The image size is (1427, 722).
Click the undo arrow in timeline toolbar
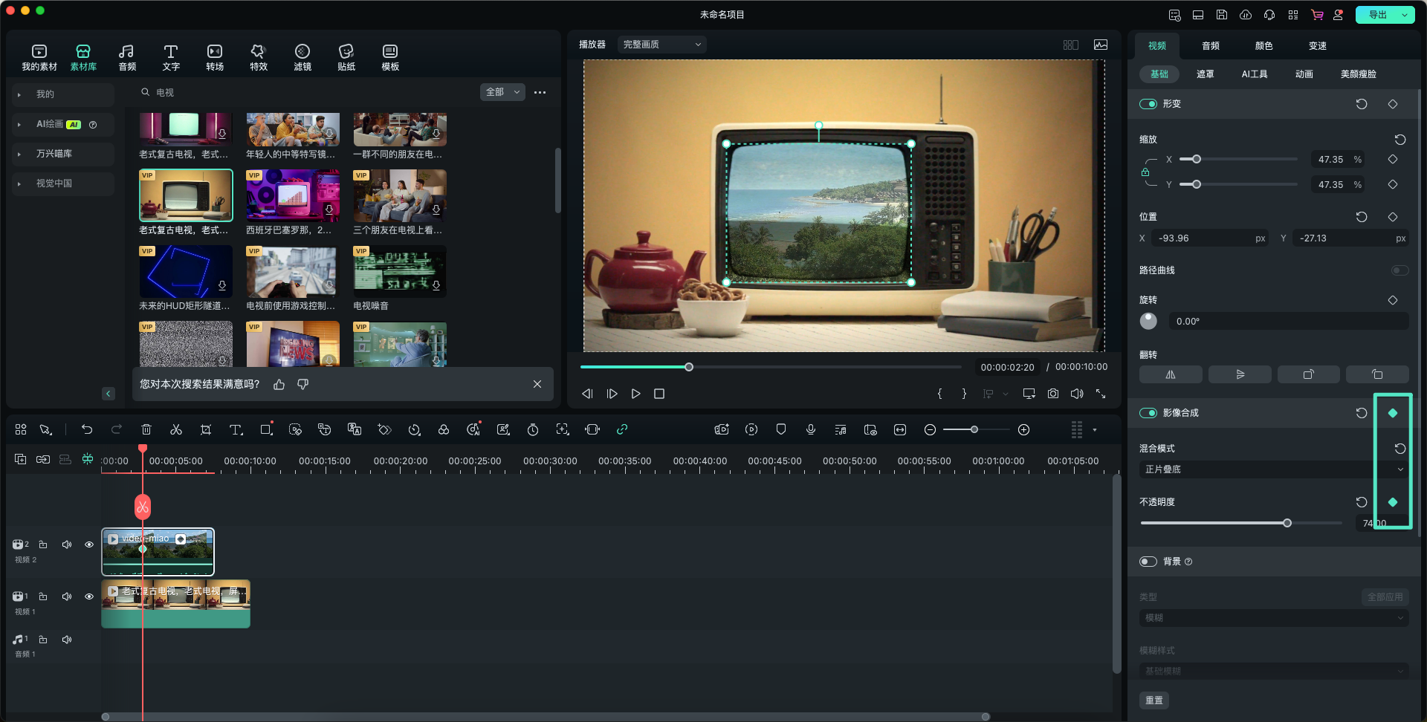(87, 430)
